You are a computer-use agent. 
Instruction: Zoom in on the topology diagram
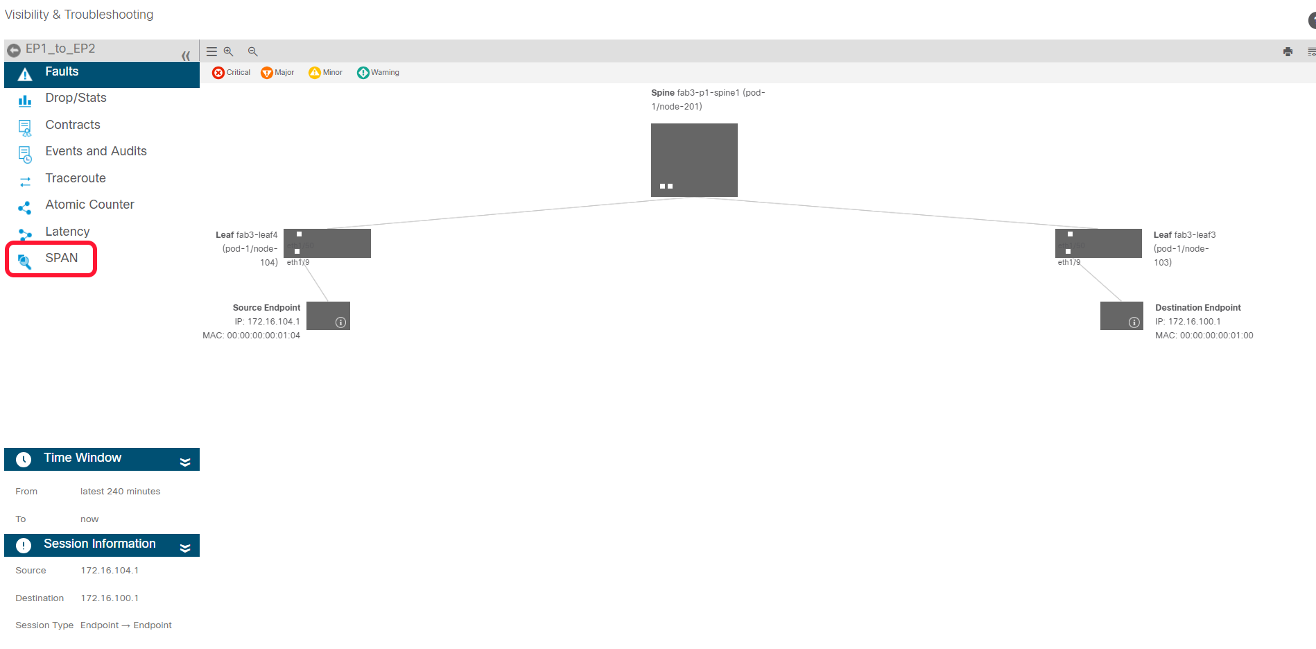point(228,52)
